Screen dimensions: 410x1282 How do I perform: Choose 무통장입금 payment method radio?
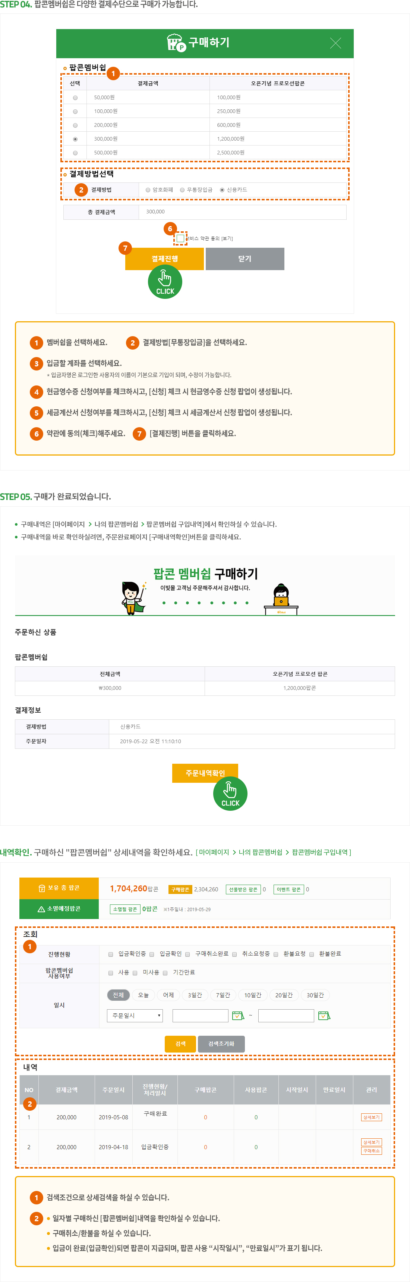click(182, 190)
